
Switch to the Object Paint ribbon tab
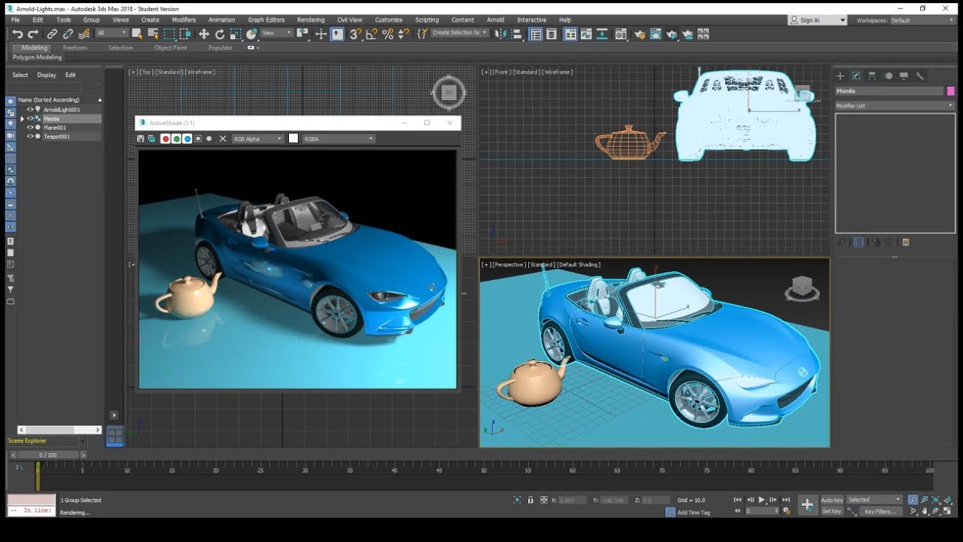pos(170,47)
